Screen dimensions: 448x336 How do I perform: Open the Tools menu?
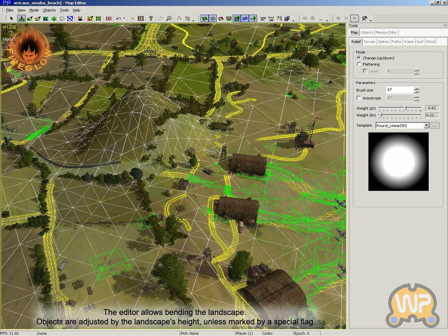(x=64, y=10)
